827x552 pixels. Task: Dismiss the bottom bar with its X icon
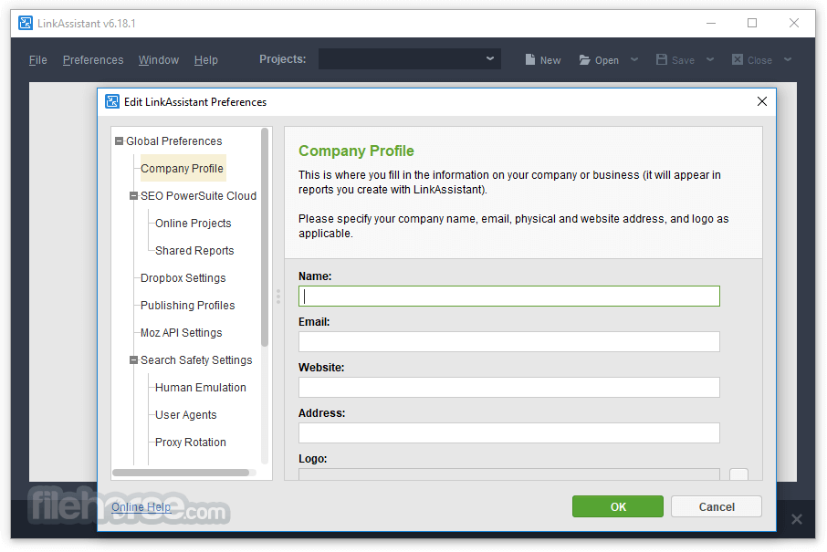click(x=796, y=519)
